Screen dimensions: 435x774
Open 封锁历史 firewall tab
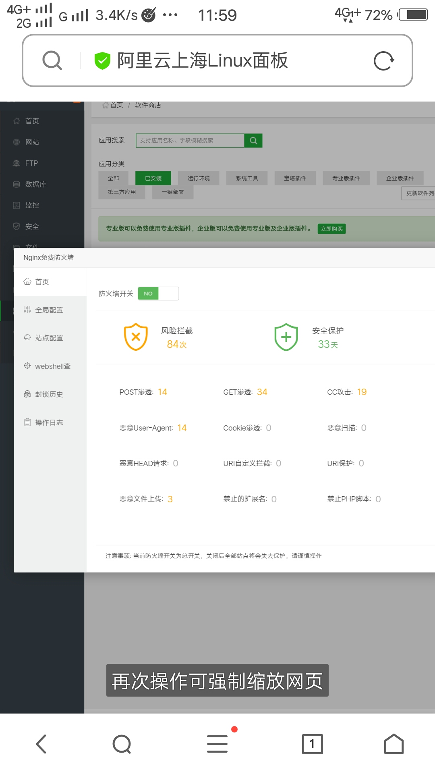50,394
